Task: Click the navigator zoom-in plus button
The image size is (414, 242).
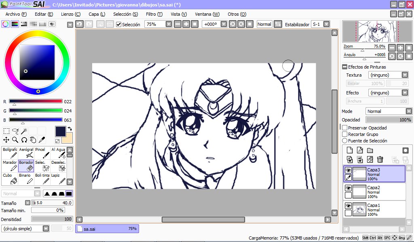Action: 400,48
